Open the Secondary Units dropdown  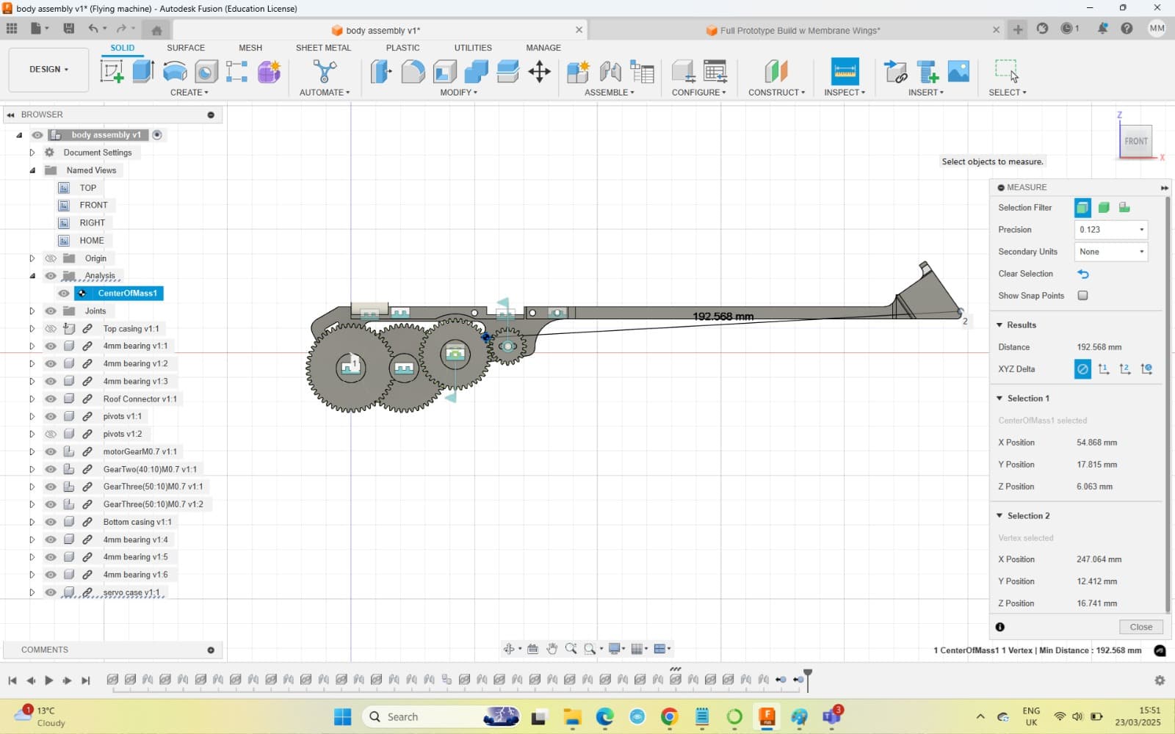coord(1111,252)
